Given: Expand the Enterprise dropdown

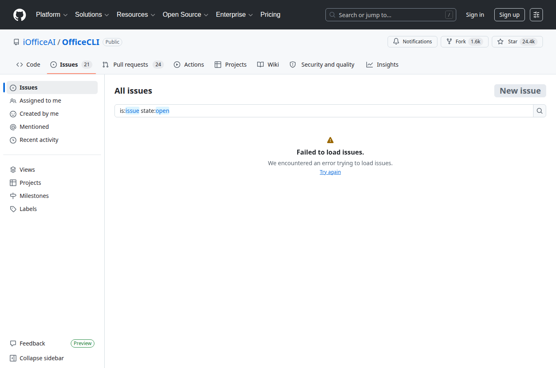Looking at the screenshot, I should tap(234, 15).
